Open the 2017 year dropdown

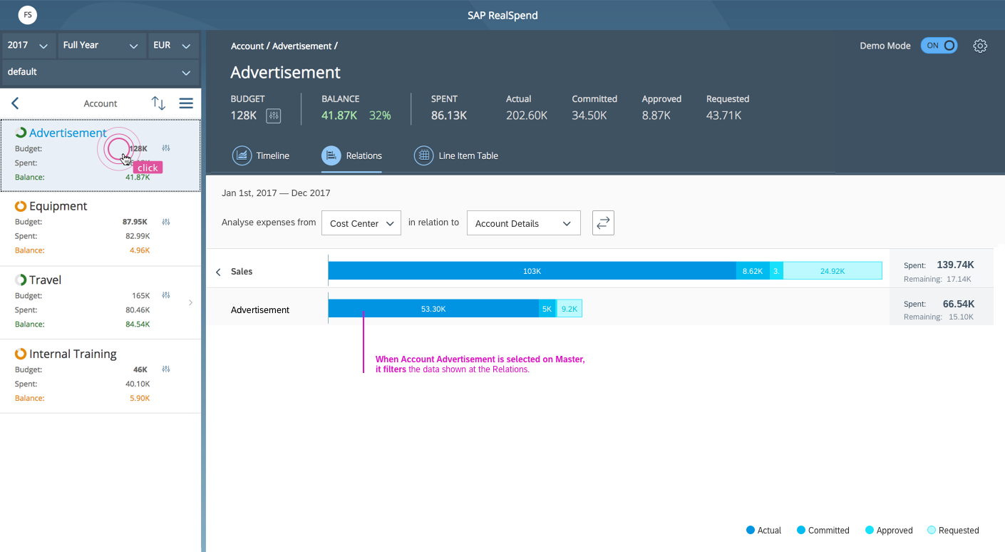(28, 45)
